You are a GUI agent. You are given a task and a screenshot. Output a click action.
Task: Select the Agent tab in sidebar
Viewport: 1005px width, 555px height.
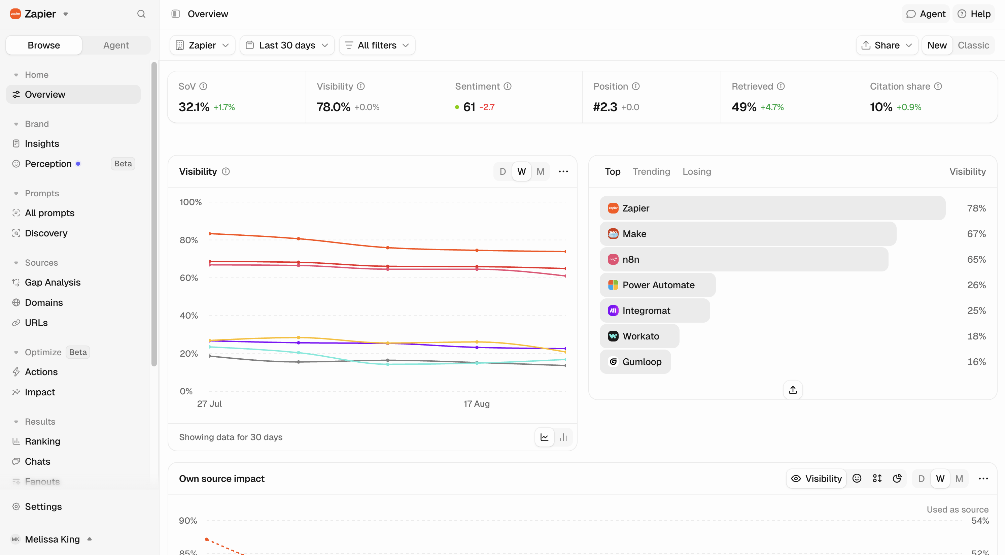pyautogui.click(x=116, y=45)
